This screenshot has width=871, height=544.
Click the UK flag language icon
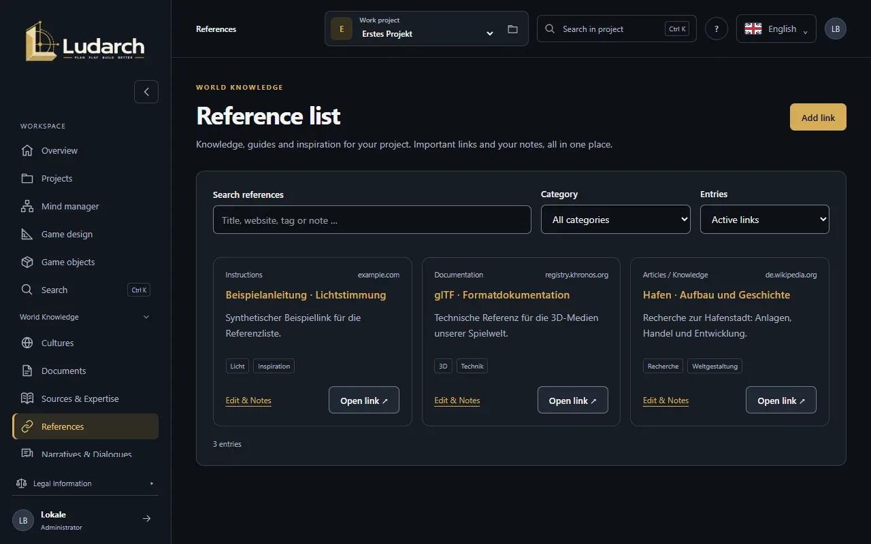tap(753, 29)
